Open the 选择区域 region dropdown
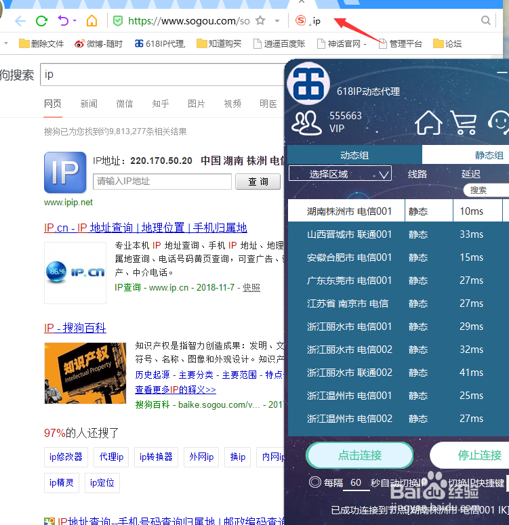 point(340,174)
